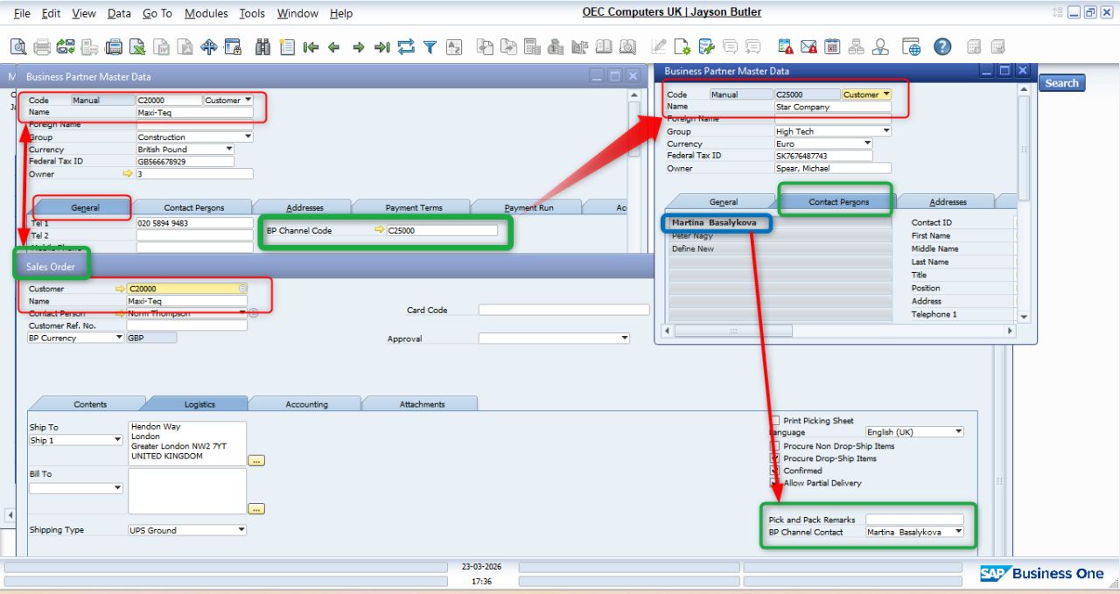Viewport: 1120px width, 594px height.
Task: Toggle the Print Picking Sheet checkbox
Action: pos(774,421)
